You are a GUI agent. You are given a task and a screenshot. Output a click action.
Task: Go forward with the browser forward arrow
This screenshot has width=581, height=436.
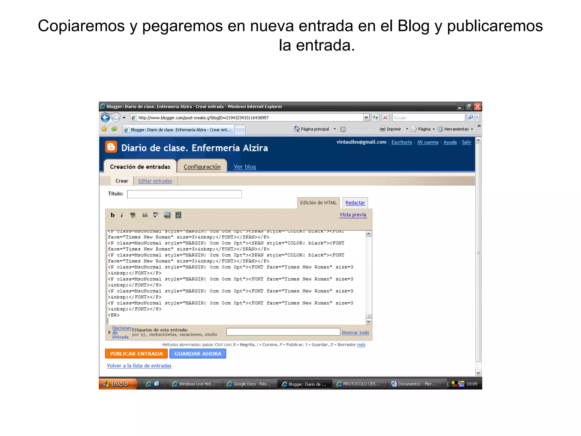coord(115,118)
